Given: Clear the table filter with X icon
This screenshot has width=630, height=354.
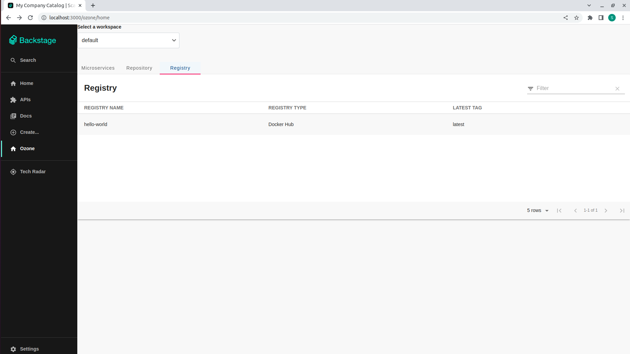Looking at the screenshot, I should point(617,89).
